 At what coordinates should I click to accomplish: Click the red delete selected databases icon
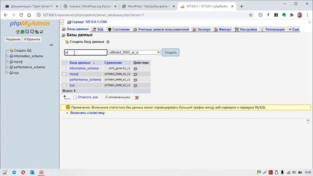(x=137, y=98)
